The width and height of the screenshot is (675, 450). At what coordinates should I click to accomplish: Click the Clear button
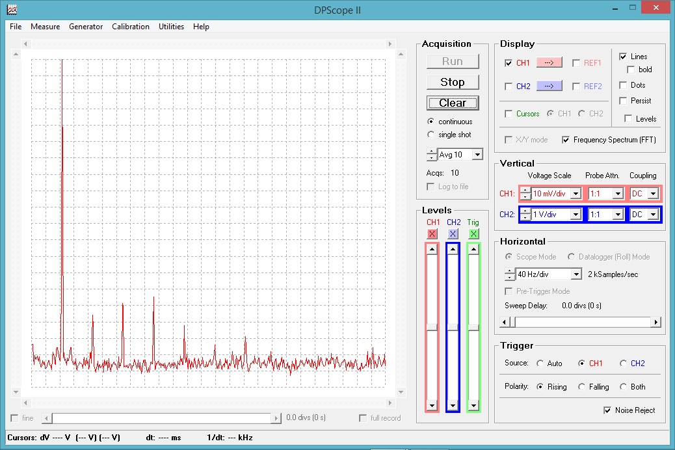[x=453, y=103]
